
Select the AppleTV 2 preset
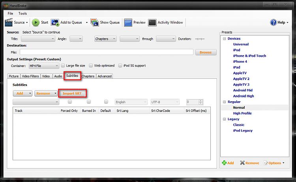point(241,79)
